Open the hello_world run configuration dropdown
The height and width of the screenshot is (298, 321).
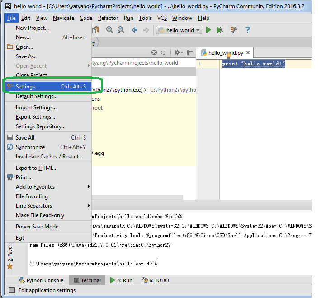pyautogui.click(x=179, y=30)
